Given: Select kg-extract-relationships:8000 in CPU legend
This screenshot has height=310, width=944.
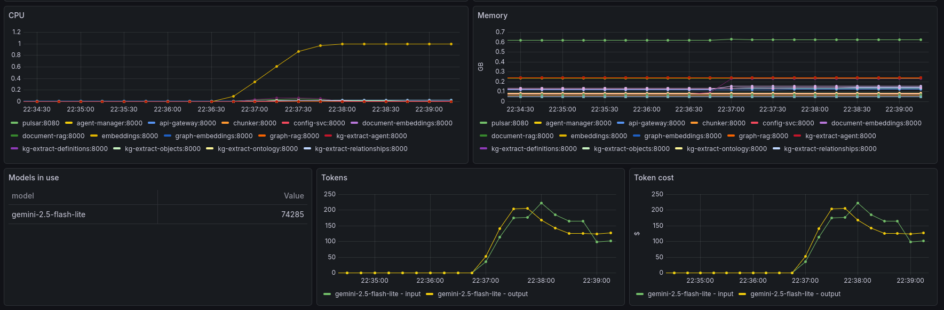Looking at the screenshot, I should tap(361, 149).
